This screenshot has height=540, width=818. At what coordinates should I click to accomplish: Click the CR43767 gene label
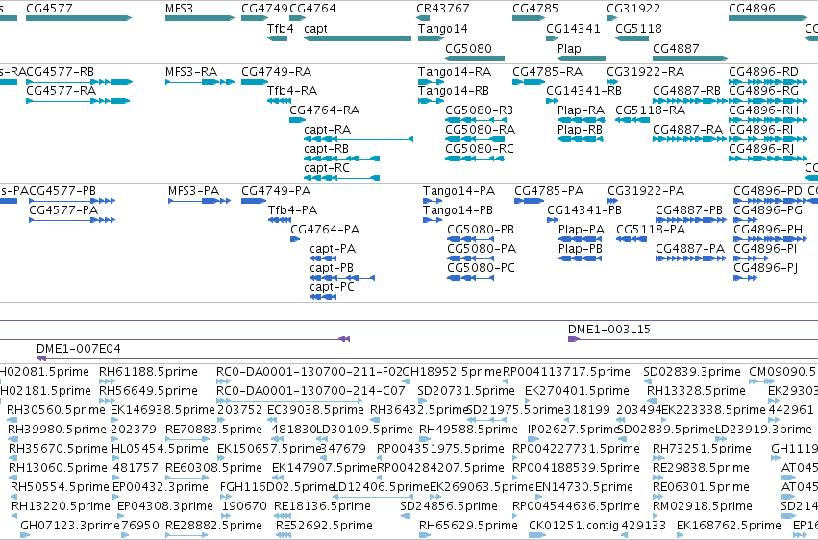click(442, 9)
